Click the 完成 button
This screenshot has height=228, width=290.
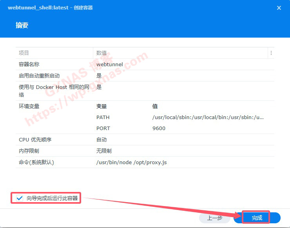pyautogui.click(x=257, y=218)
